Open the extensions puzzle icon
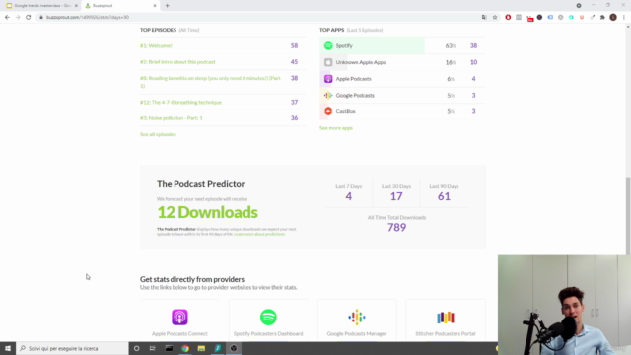 (x=602, y=17)
